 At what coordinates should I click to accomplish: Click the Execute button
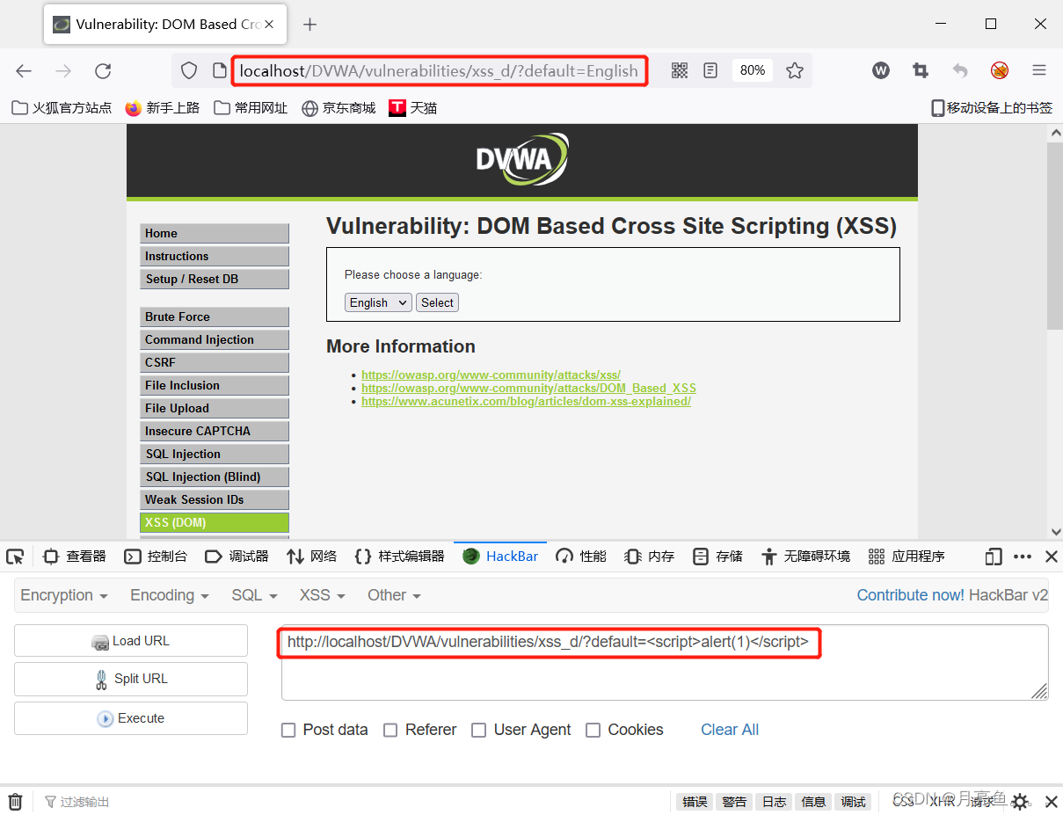131,718
